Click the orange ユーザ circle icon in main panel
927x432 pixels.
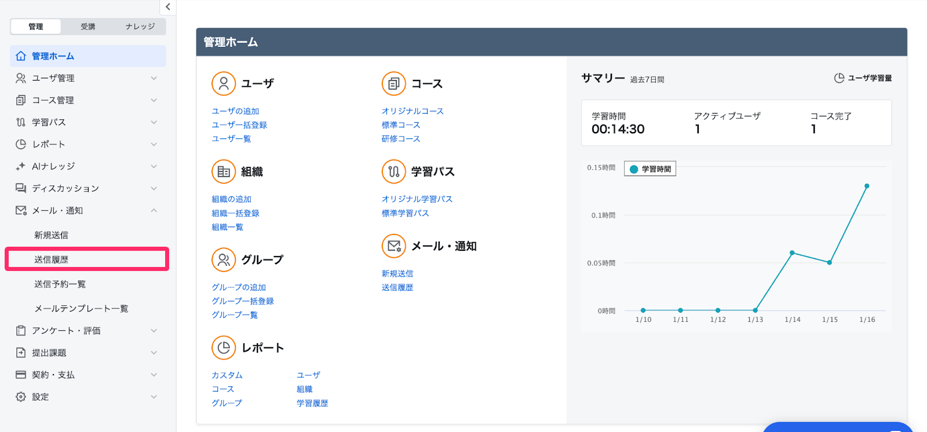pyautogui.click(x=224, y=83)
